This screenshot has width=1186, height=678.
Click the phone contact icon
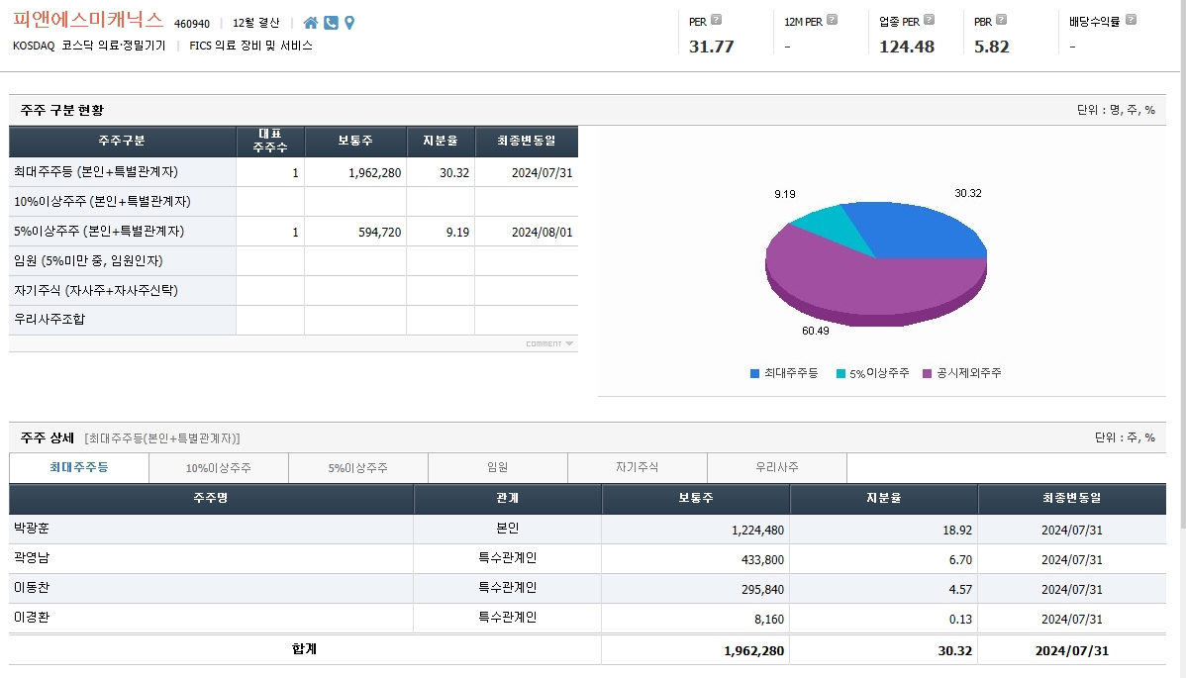(x=331, y=23)
